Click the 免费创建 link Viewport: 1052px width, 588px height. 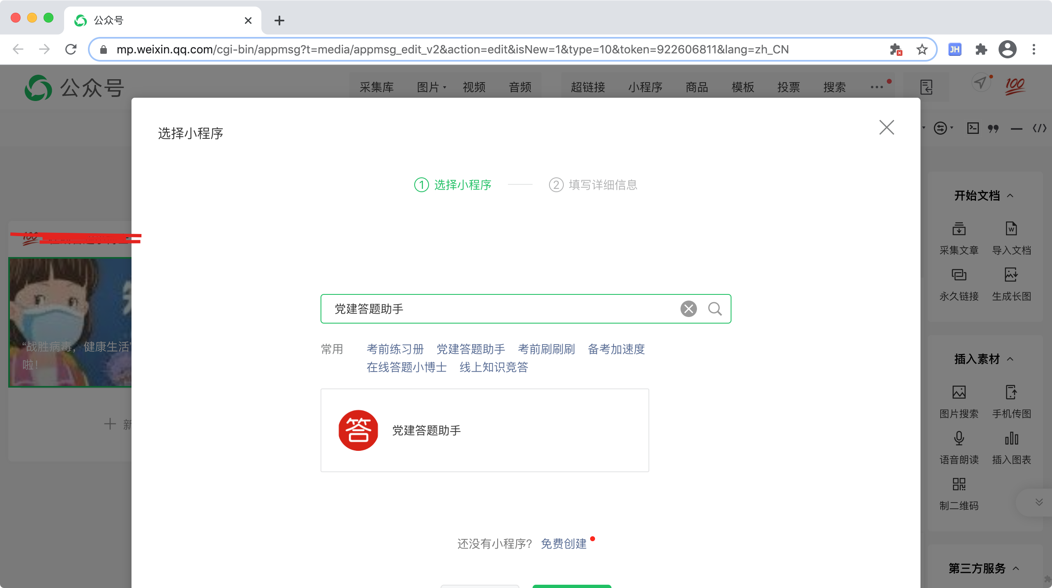[563, 544]
